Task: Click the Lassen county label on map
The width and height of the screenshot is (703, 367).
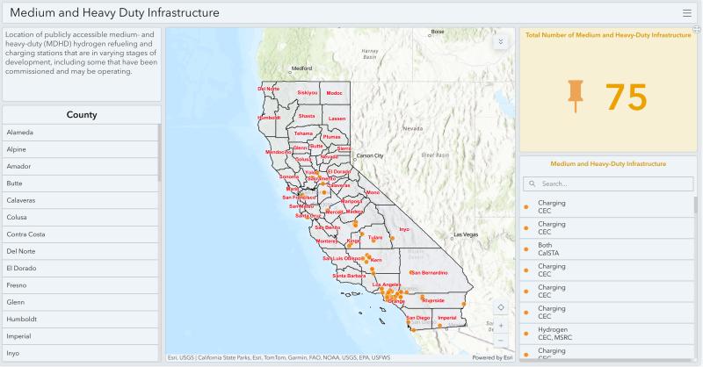Action: tap(337, 119)
